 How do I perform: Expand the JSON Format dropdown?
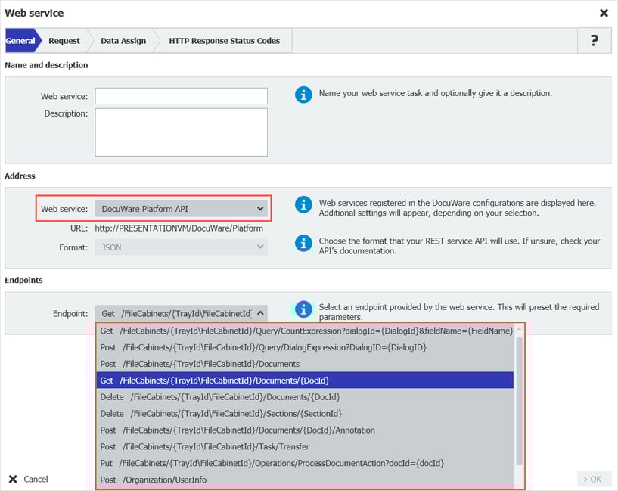(x=260, y=246)
